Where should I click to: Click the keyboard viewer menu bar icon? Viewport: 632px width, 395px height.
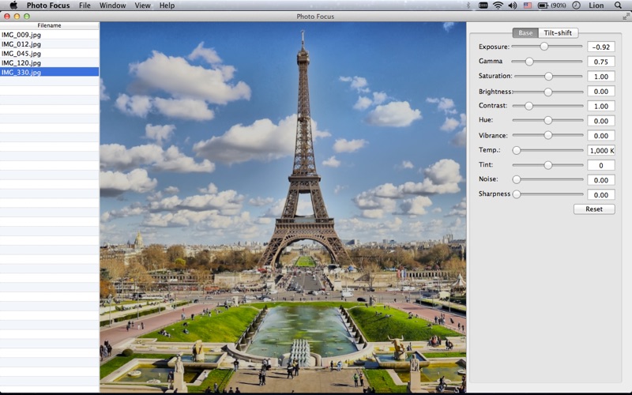click(483, 6)
